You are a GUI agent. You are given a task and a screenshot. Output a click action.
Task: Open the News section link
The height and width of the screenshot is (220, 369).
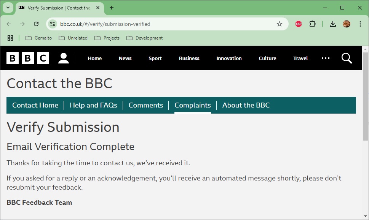coord(125,58)
